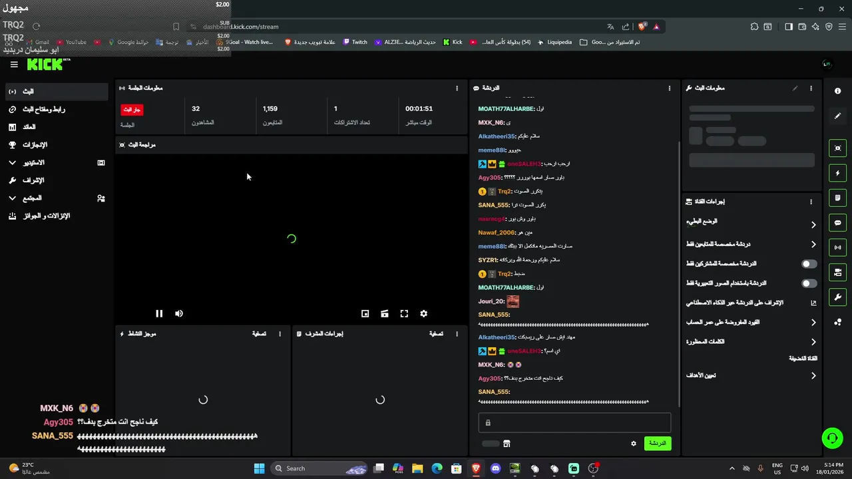Toggle session info broadcast icon in right rail

[838, 247]
